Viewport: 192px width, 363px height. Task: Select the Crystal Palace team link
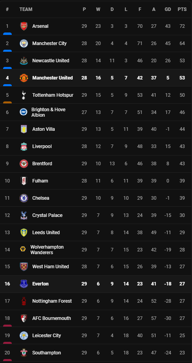pyautogui.click(x=47, y=215)
